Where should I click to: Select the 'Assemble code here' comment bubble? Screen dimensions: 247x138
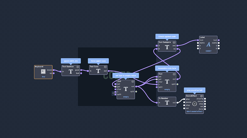coord(167,68)
